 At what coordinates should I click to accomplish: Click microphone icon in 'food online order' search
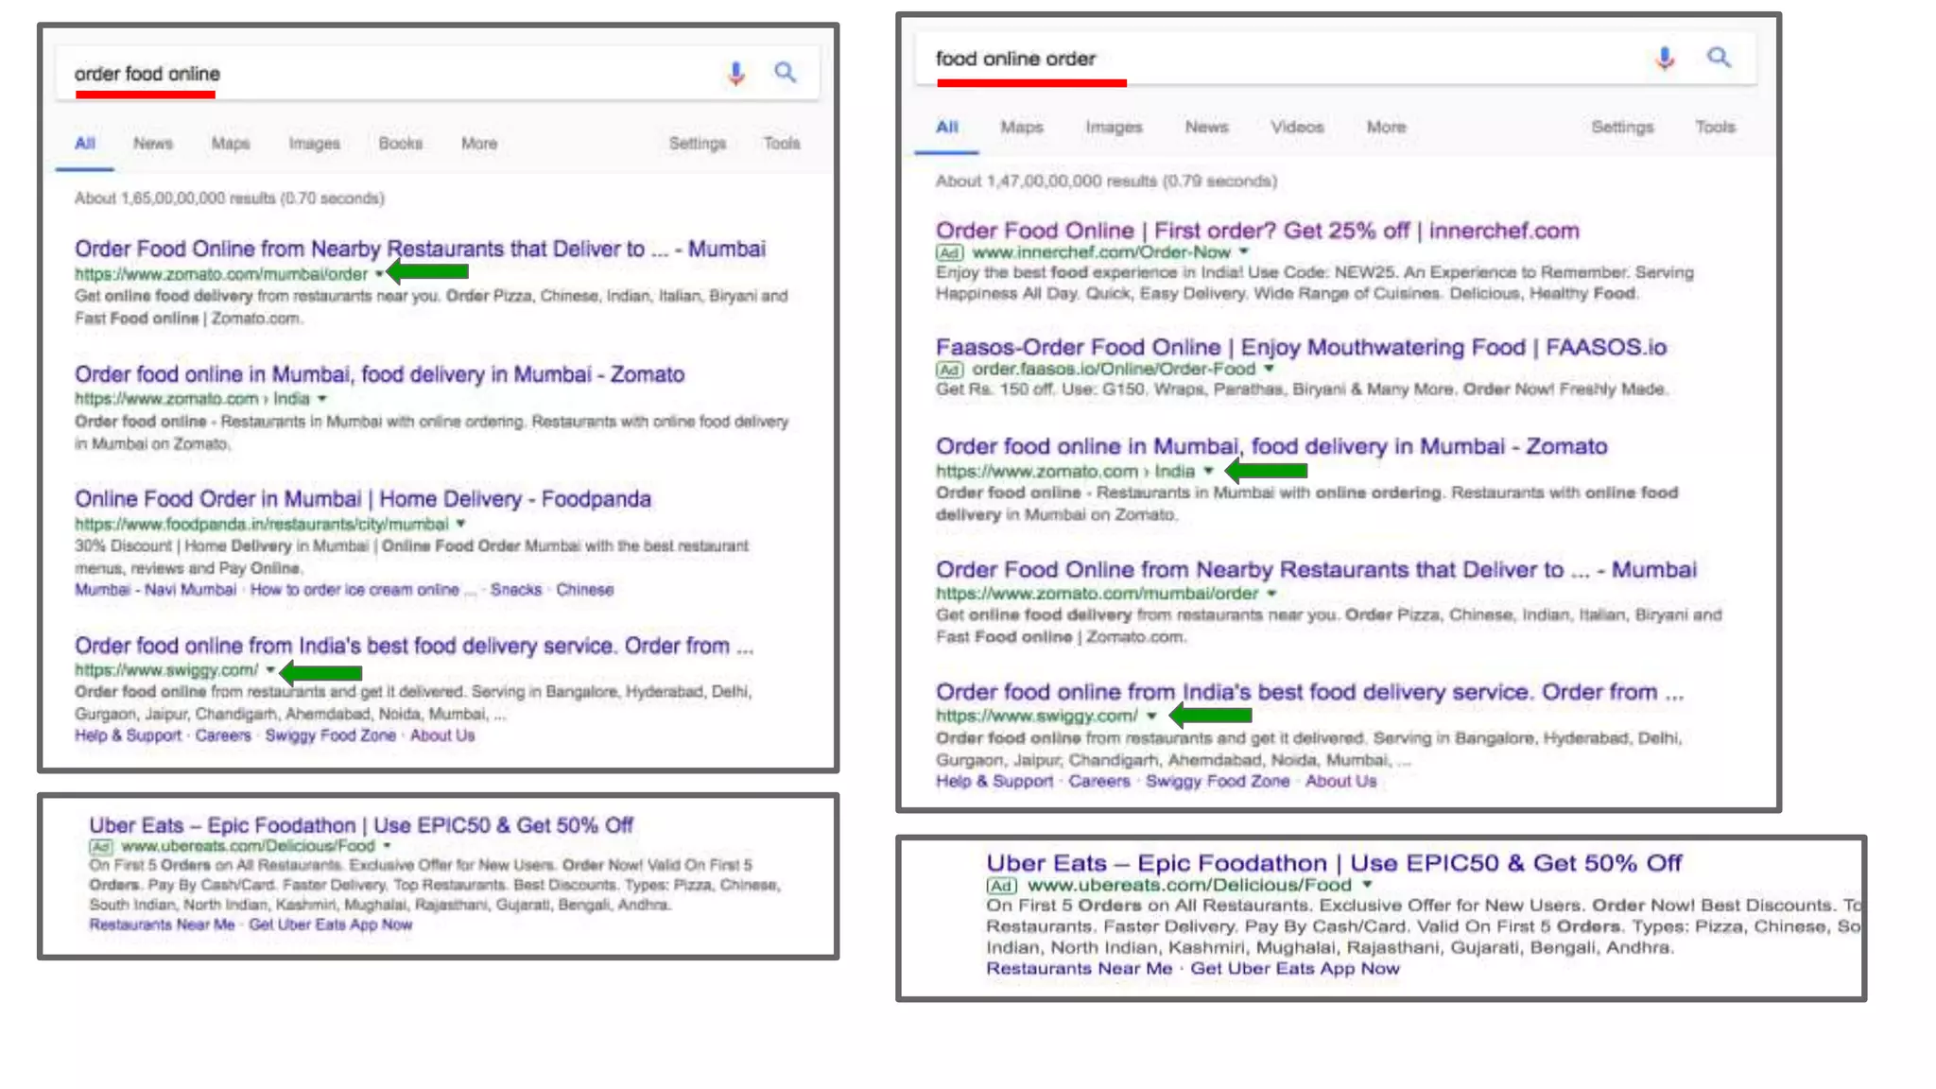(1665, 58)
